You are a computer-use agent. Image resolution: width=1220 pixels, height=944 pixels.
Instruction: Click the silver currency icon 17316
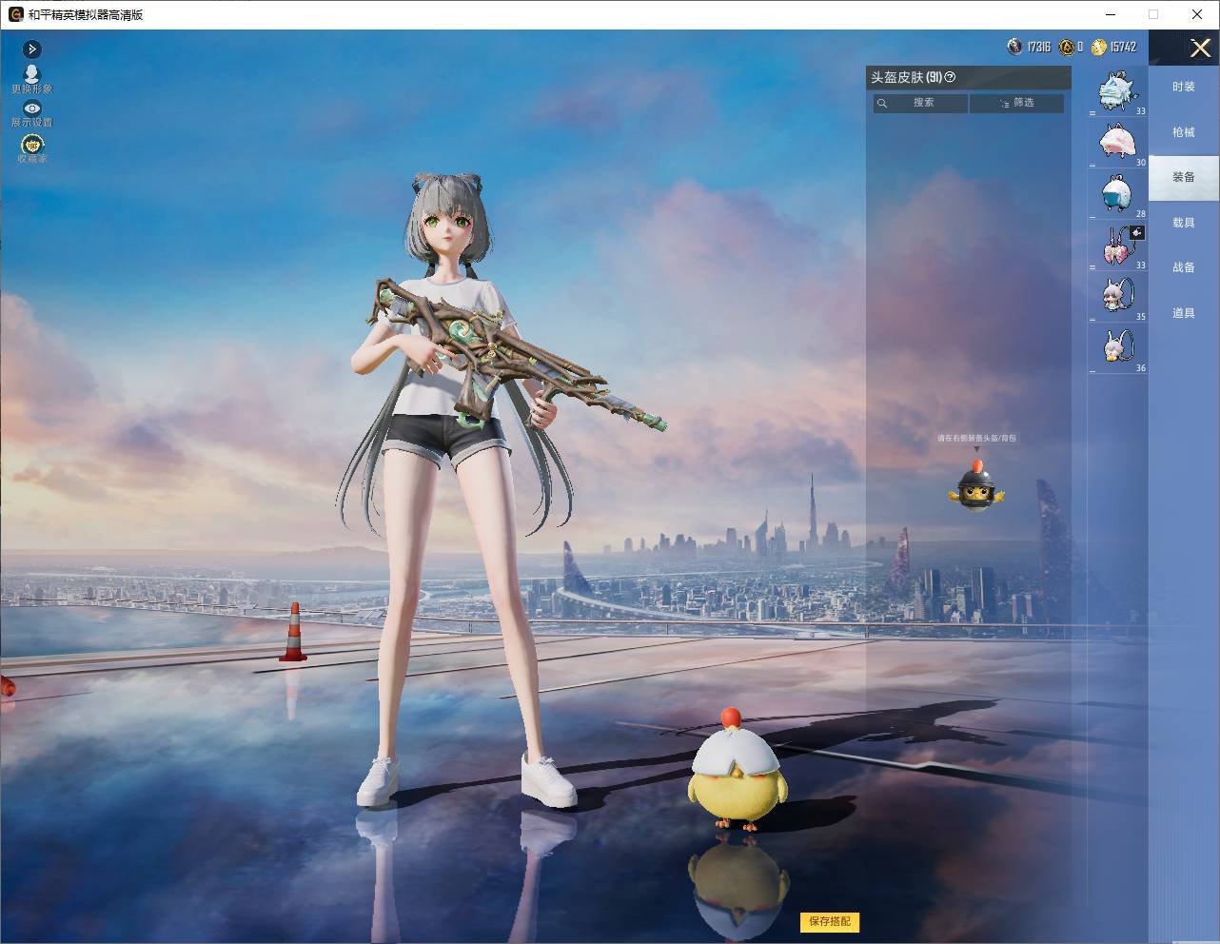[x=1015, y=47]
